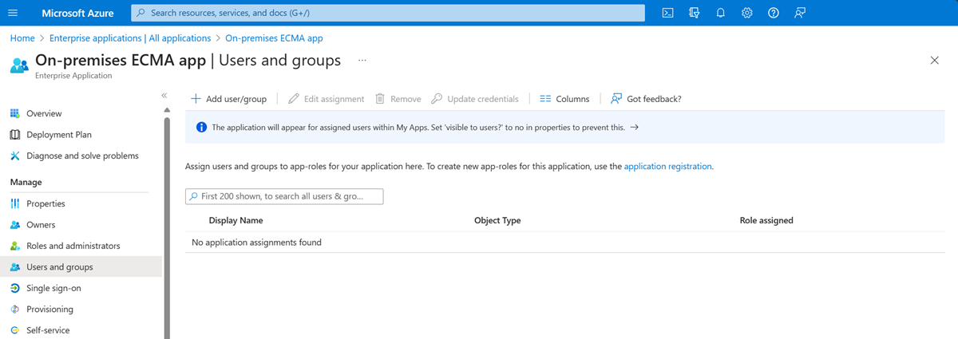Select Users and groups in the sidebar
Screen dimensions: 958x339
click(x=81, y=267)
